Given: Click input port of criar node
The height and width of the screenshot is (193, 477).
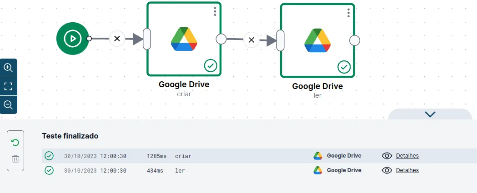Looking at the screenshot, I should [147, 39].
